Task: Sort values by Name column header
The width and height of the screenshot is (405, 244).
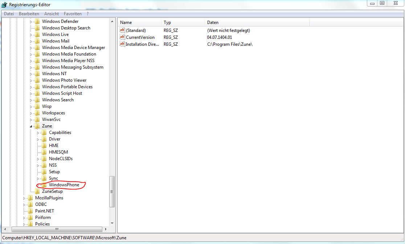Action: [x=140, y=23]
